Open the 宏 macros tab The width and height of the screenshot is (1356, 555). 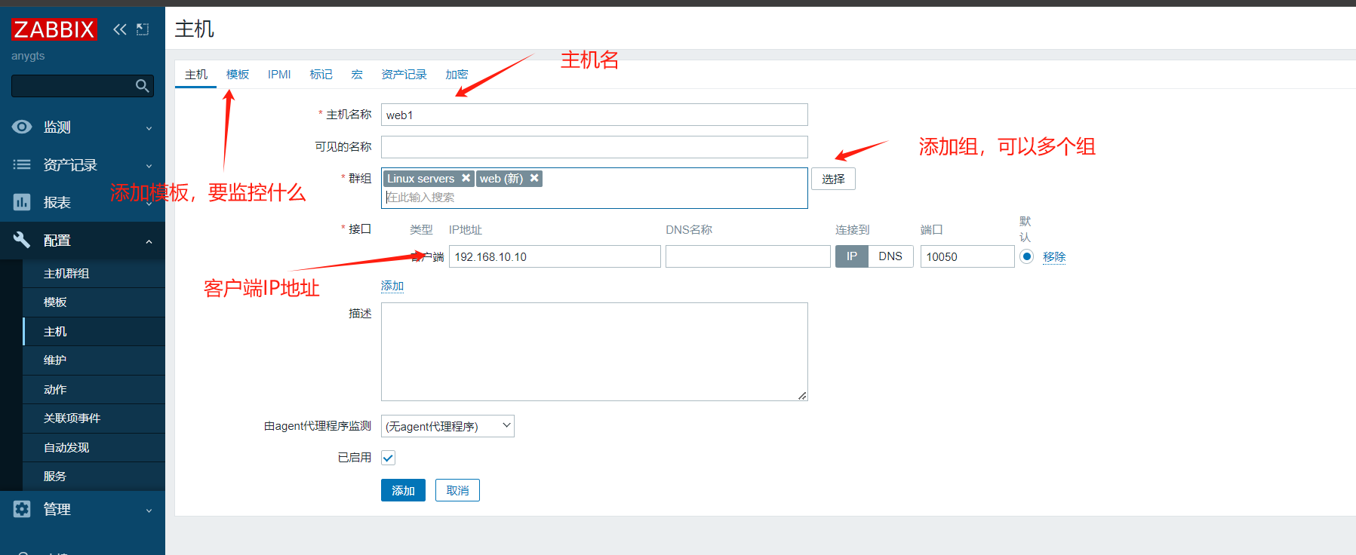[x=357, y=74]
